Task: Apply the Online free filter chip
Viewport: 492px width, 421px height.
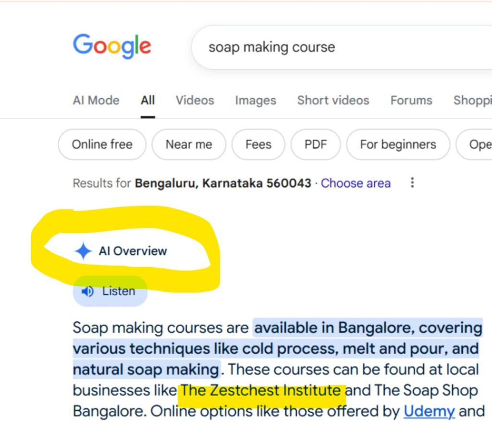Action: click(102, 144)
